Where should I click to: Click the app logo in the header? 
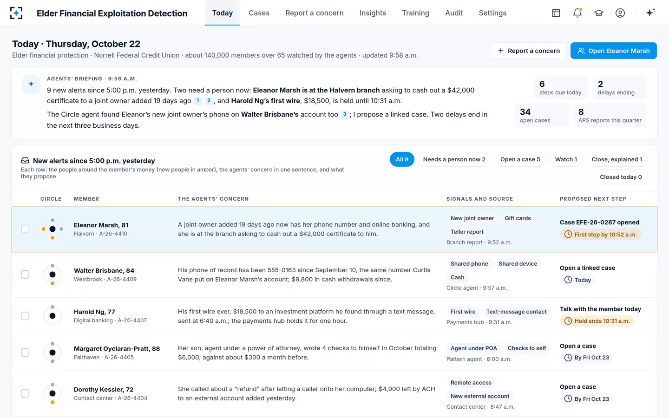coord(16,13)
